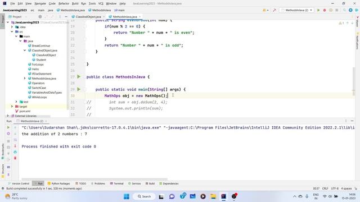
Task: Open Project panel options menu
Action: tap(60, 17)
